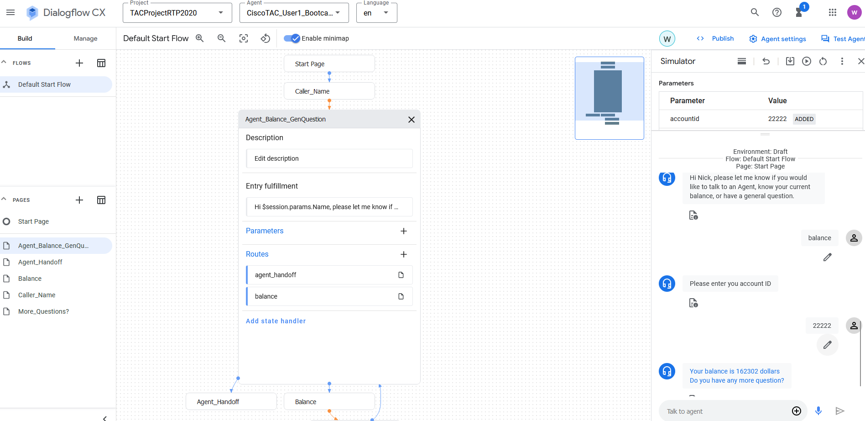865x421 pixels.
Task: Select Start Page in pages list
Action: point(56,221)
